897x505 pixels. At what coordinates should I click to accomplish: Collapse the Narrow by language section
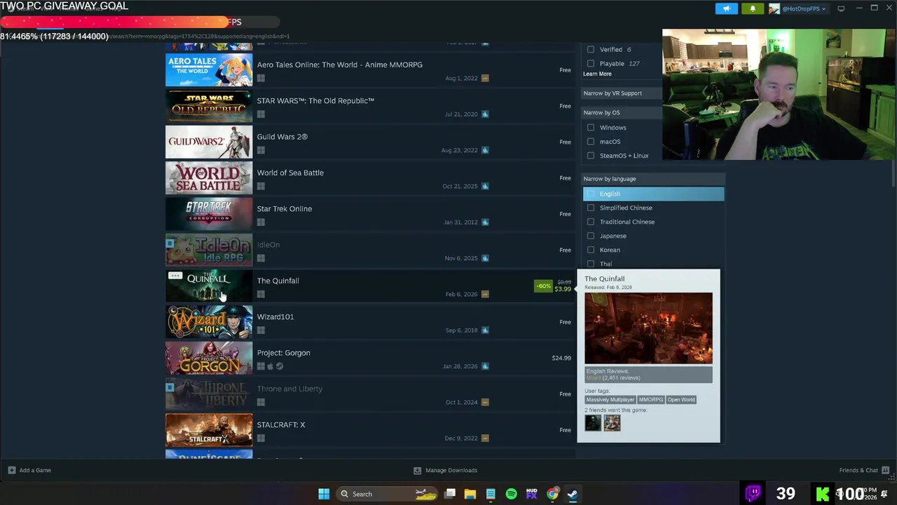pos(653,179)
